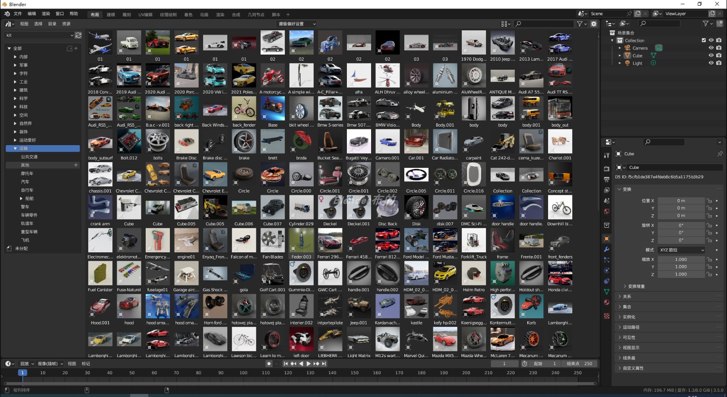Open the Object Constraints properties tab
Image resolution: width=727 pixels, height=397 pixels.
pyautogui.click(x=606, y=281)
